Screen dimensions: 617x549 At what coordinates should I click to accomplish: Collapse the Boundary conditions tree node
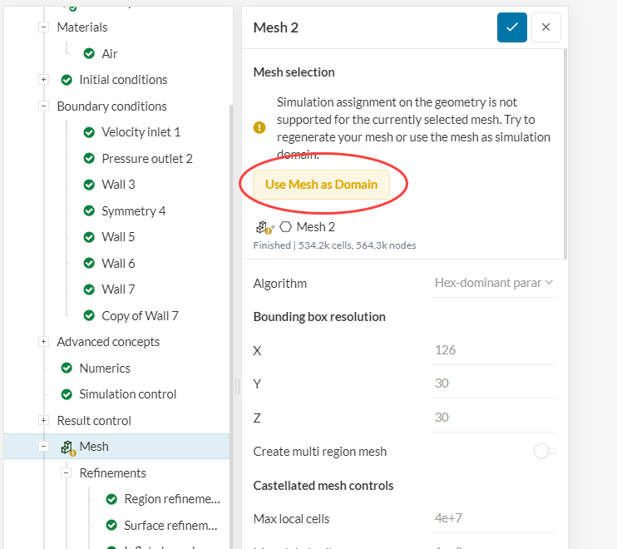pos(43,106)
